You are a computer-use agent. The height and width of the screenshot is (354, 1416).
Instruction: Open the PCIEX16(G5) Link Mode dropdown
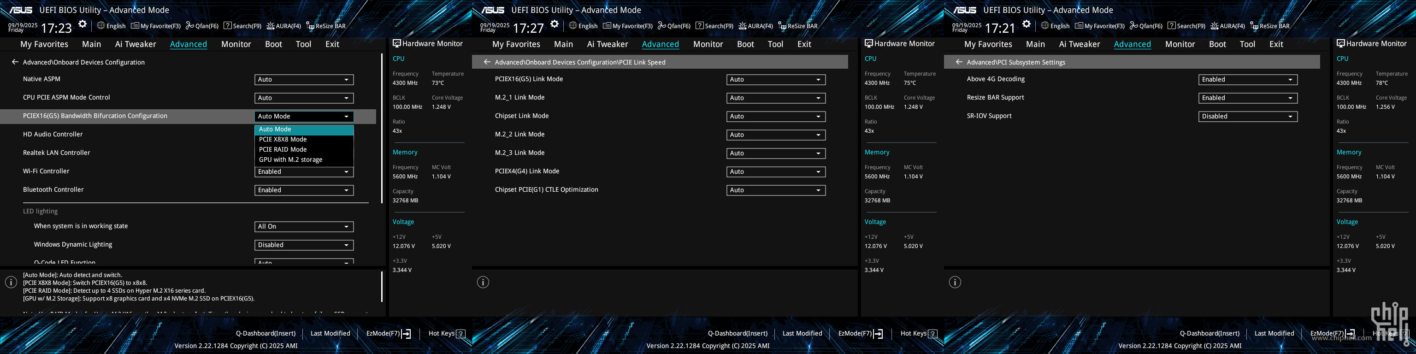click(776, 80)
